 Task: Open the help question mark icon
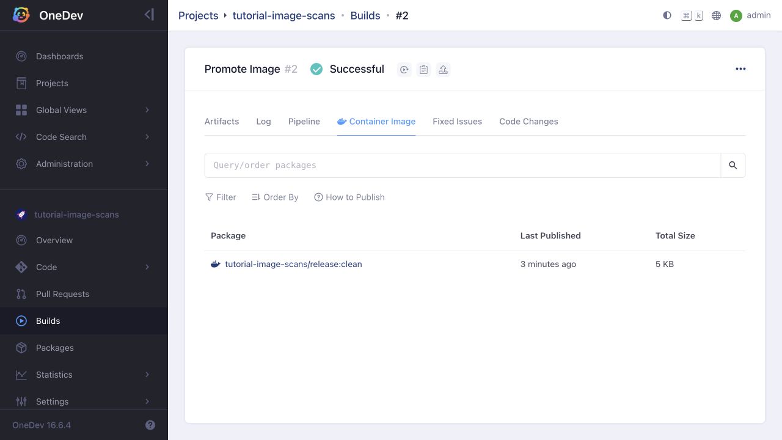(150, 425)
